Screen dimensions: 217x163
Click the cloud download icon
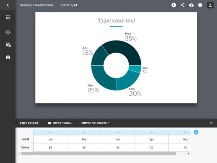[x=191, y=5]
